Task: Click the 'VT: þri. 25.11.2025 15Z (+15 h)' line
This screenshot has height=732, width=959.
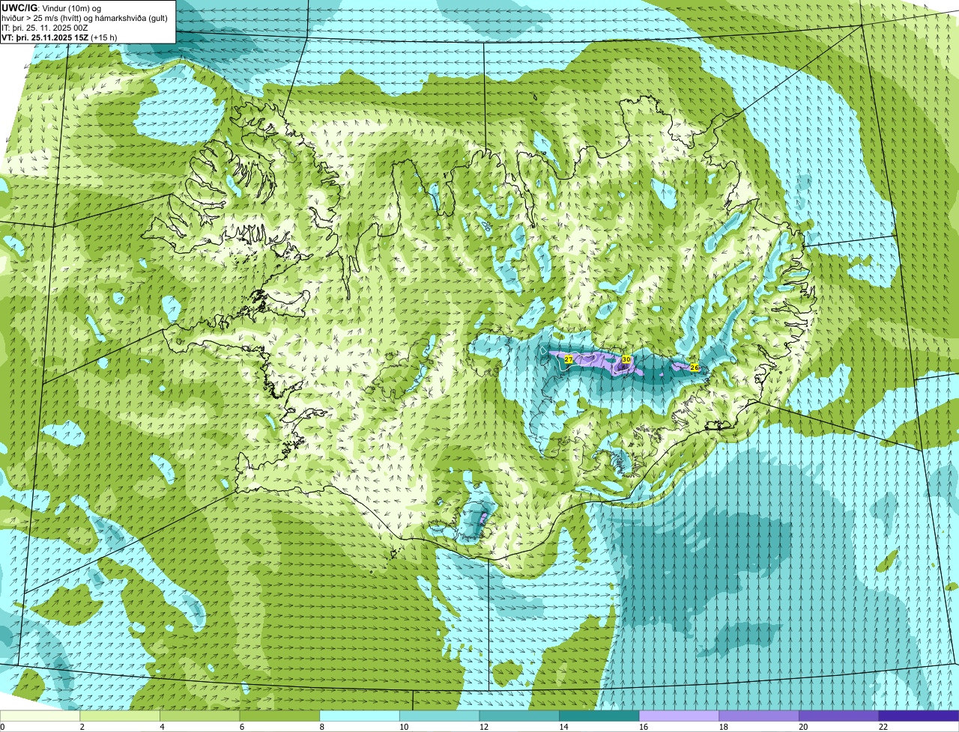Action: pos(59,37)
